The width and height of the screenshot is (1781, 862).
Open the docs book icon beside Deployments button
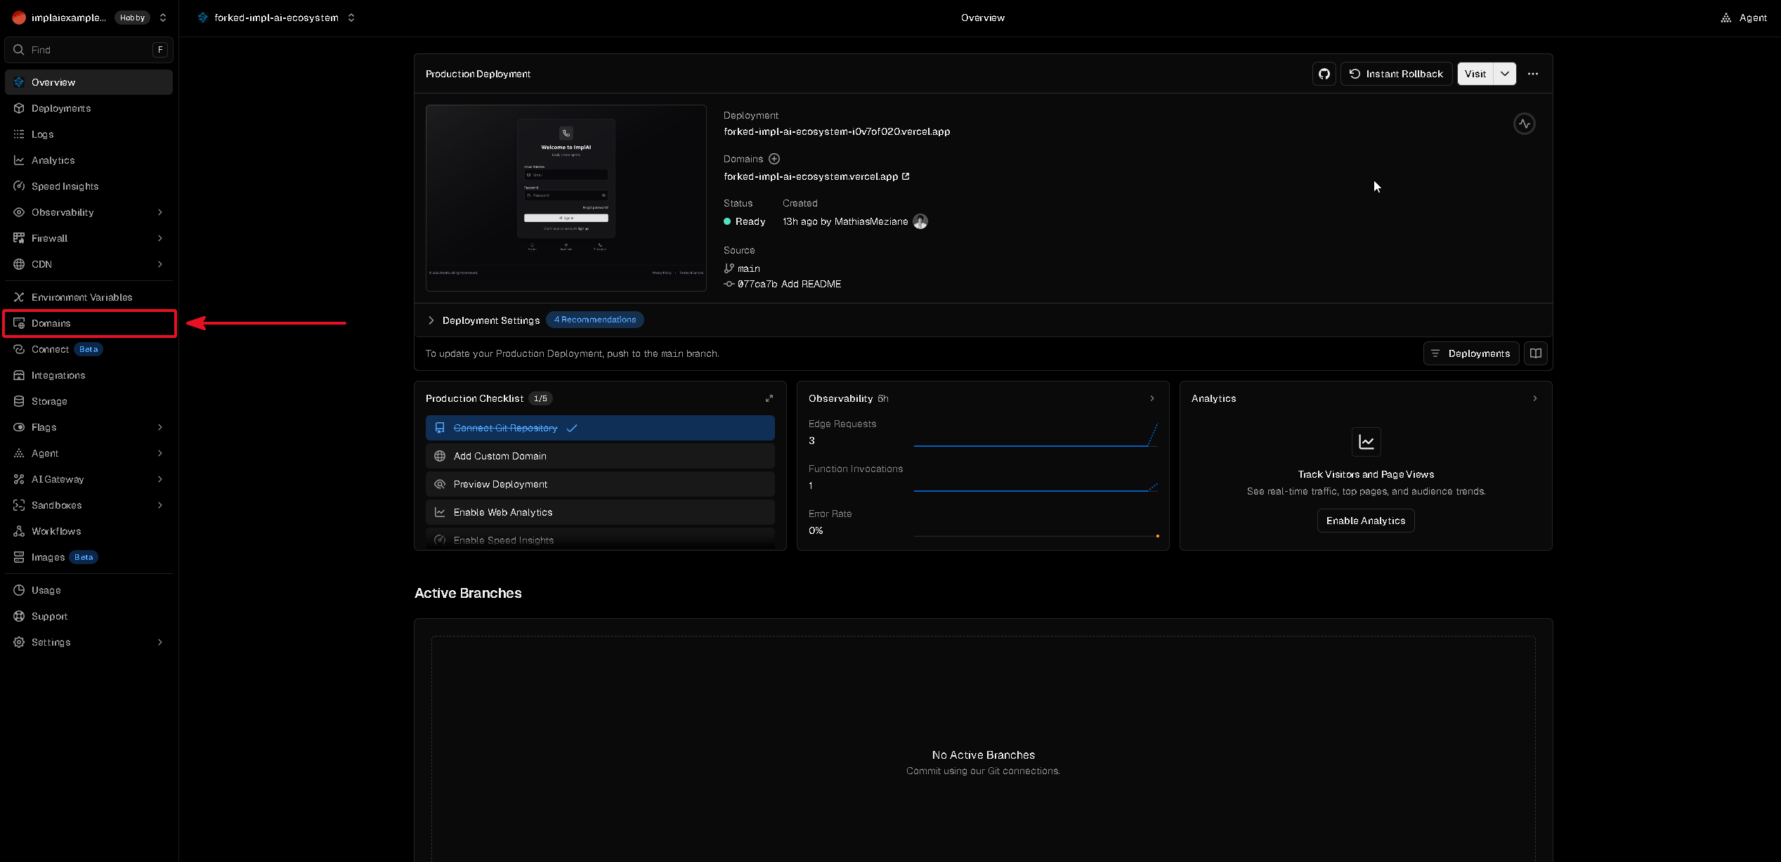1536,353
